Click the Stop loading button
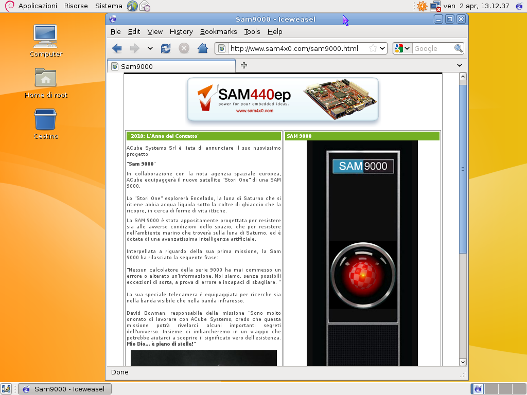527x395 pixels. tap(184, 48)
